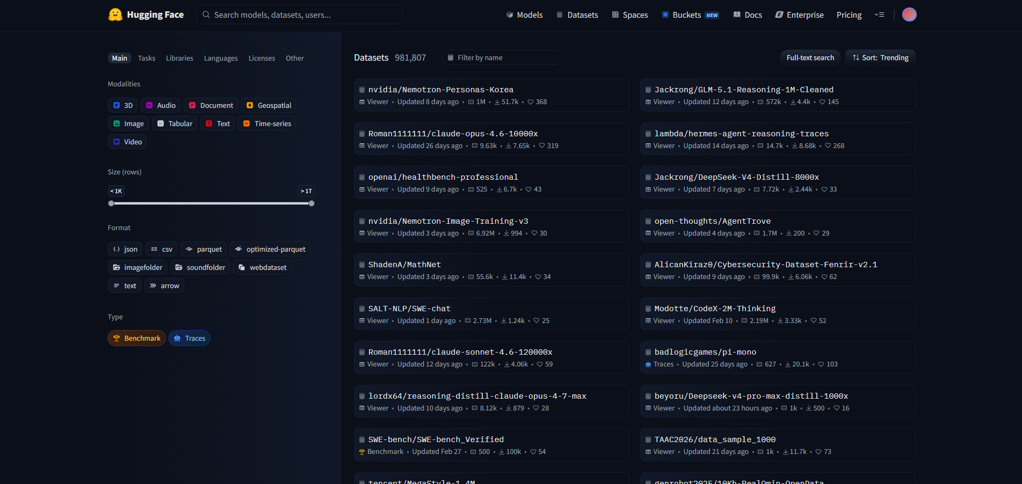Open nvidia/Nemotron-Personas-Korea dataset

point(491,95)
